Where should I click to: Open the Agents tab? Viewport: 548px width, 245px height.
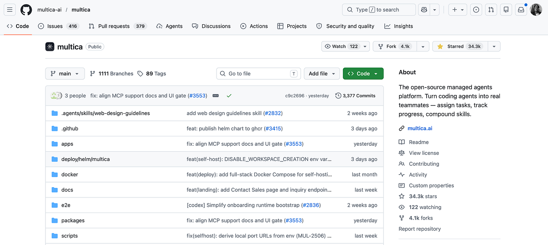(x=169, y=26)
